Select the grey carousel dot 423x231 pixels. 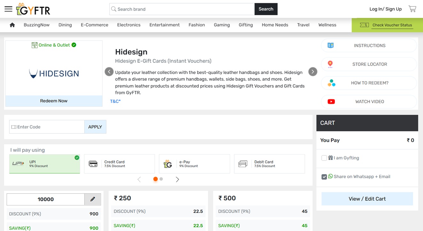[x=161, y=179]
